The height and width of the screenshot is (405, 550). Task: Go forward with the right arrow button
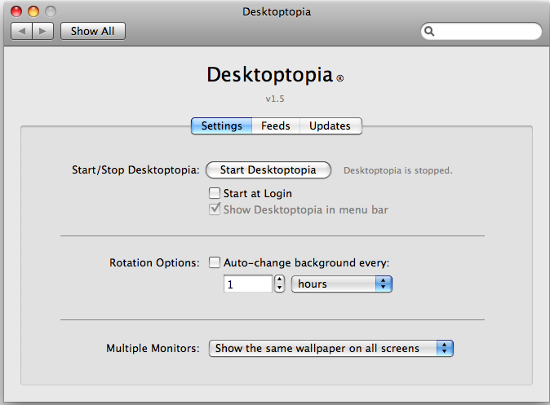click(42, 31)
